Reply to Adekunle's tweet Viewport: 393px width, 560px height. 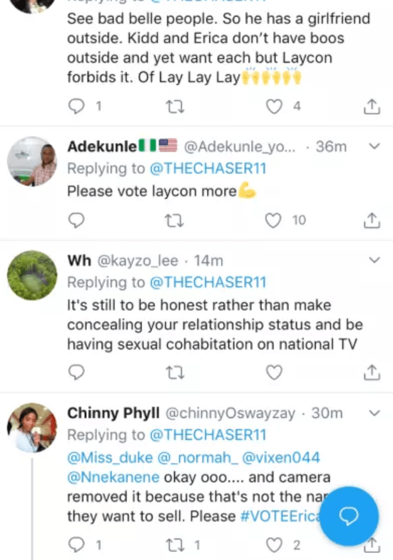point(77,220)
